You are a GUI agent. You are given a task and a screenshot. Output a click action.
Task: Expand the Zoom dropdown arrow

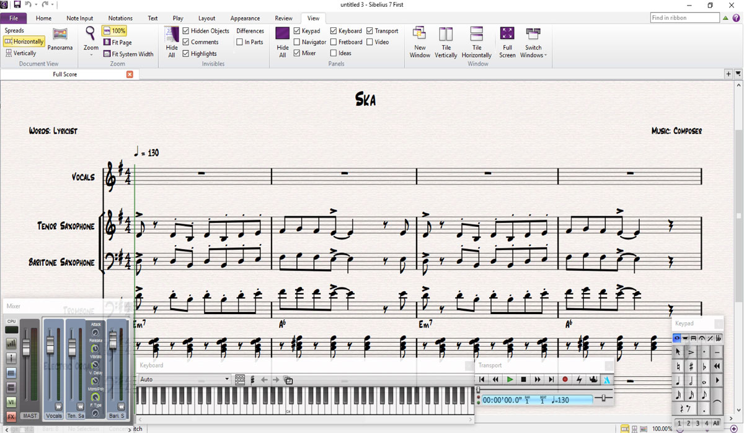tap(91, 55)
